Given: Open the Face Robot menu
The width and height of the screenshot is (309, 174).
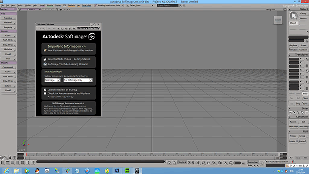Looking at the screenshot, I should point(87,6).
